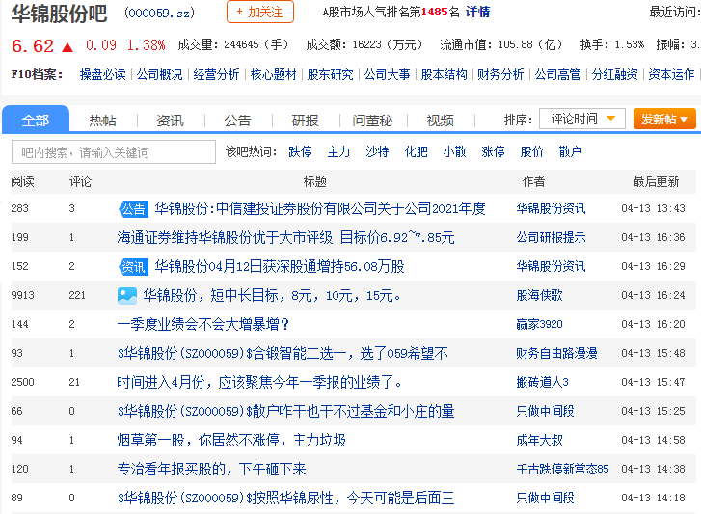This screenshot has height=514, width=701.
Task: Open author 赢家3920
Action: coord(539,324)
